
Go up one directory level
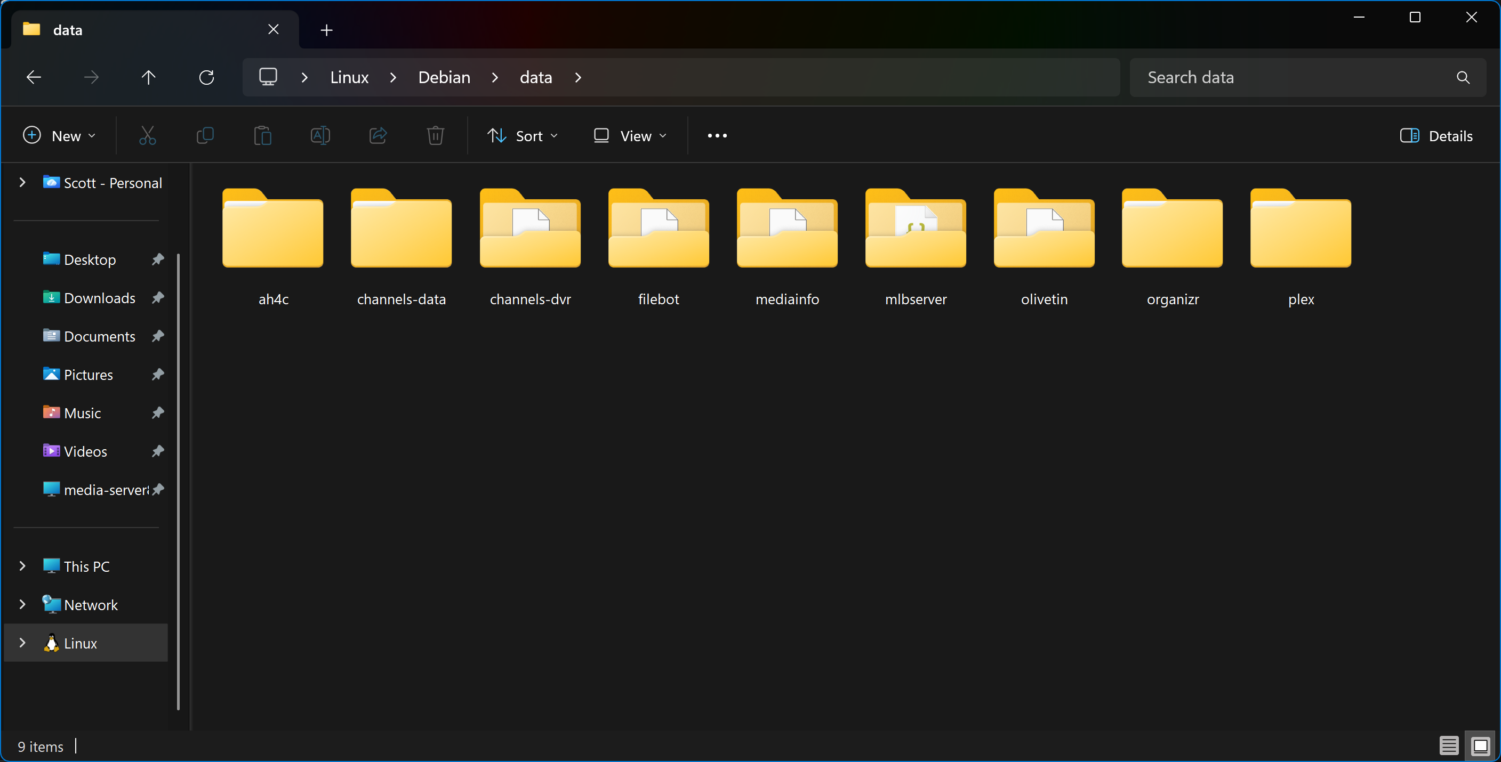point(149,77)
